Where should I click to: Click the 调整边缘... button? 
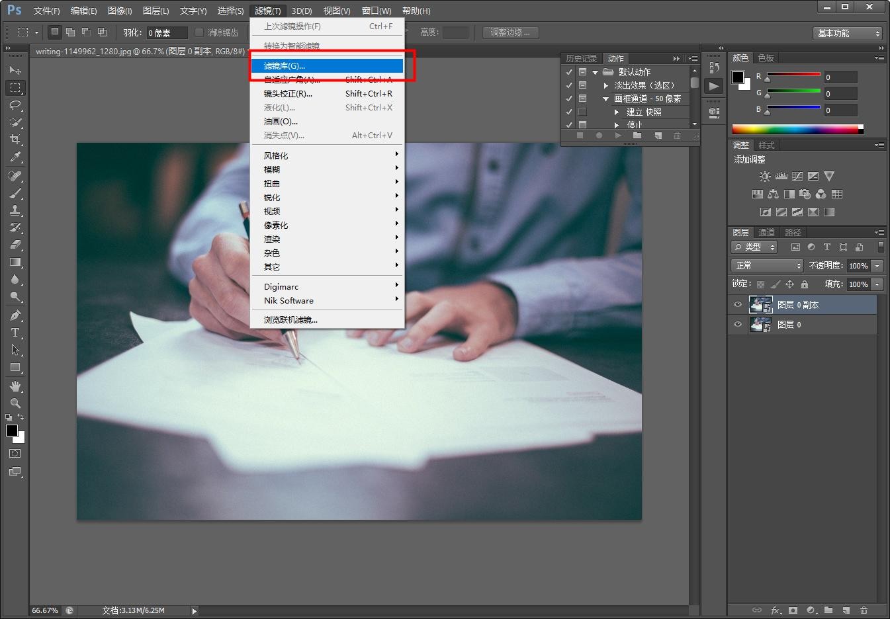pos(510,32)
